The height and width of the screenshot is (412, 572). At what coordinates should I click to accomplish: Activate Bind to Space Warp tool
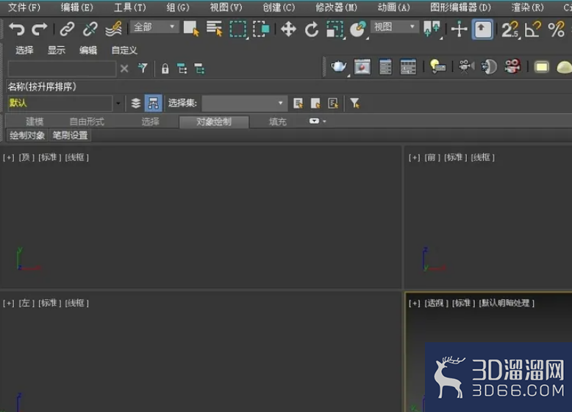113,29
